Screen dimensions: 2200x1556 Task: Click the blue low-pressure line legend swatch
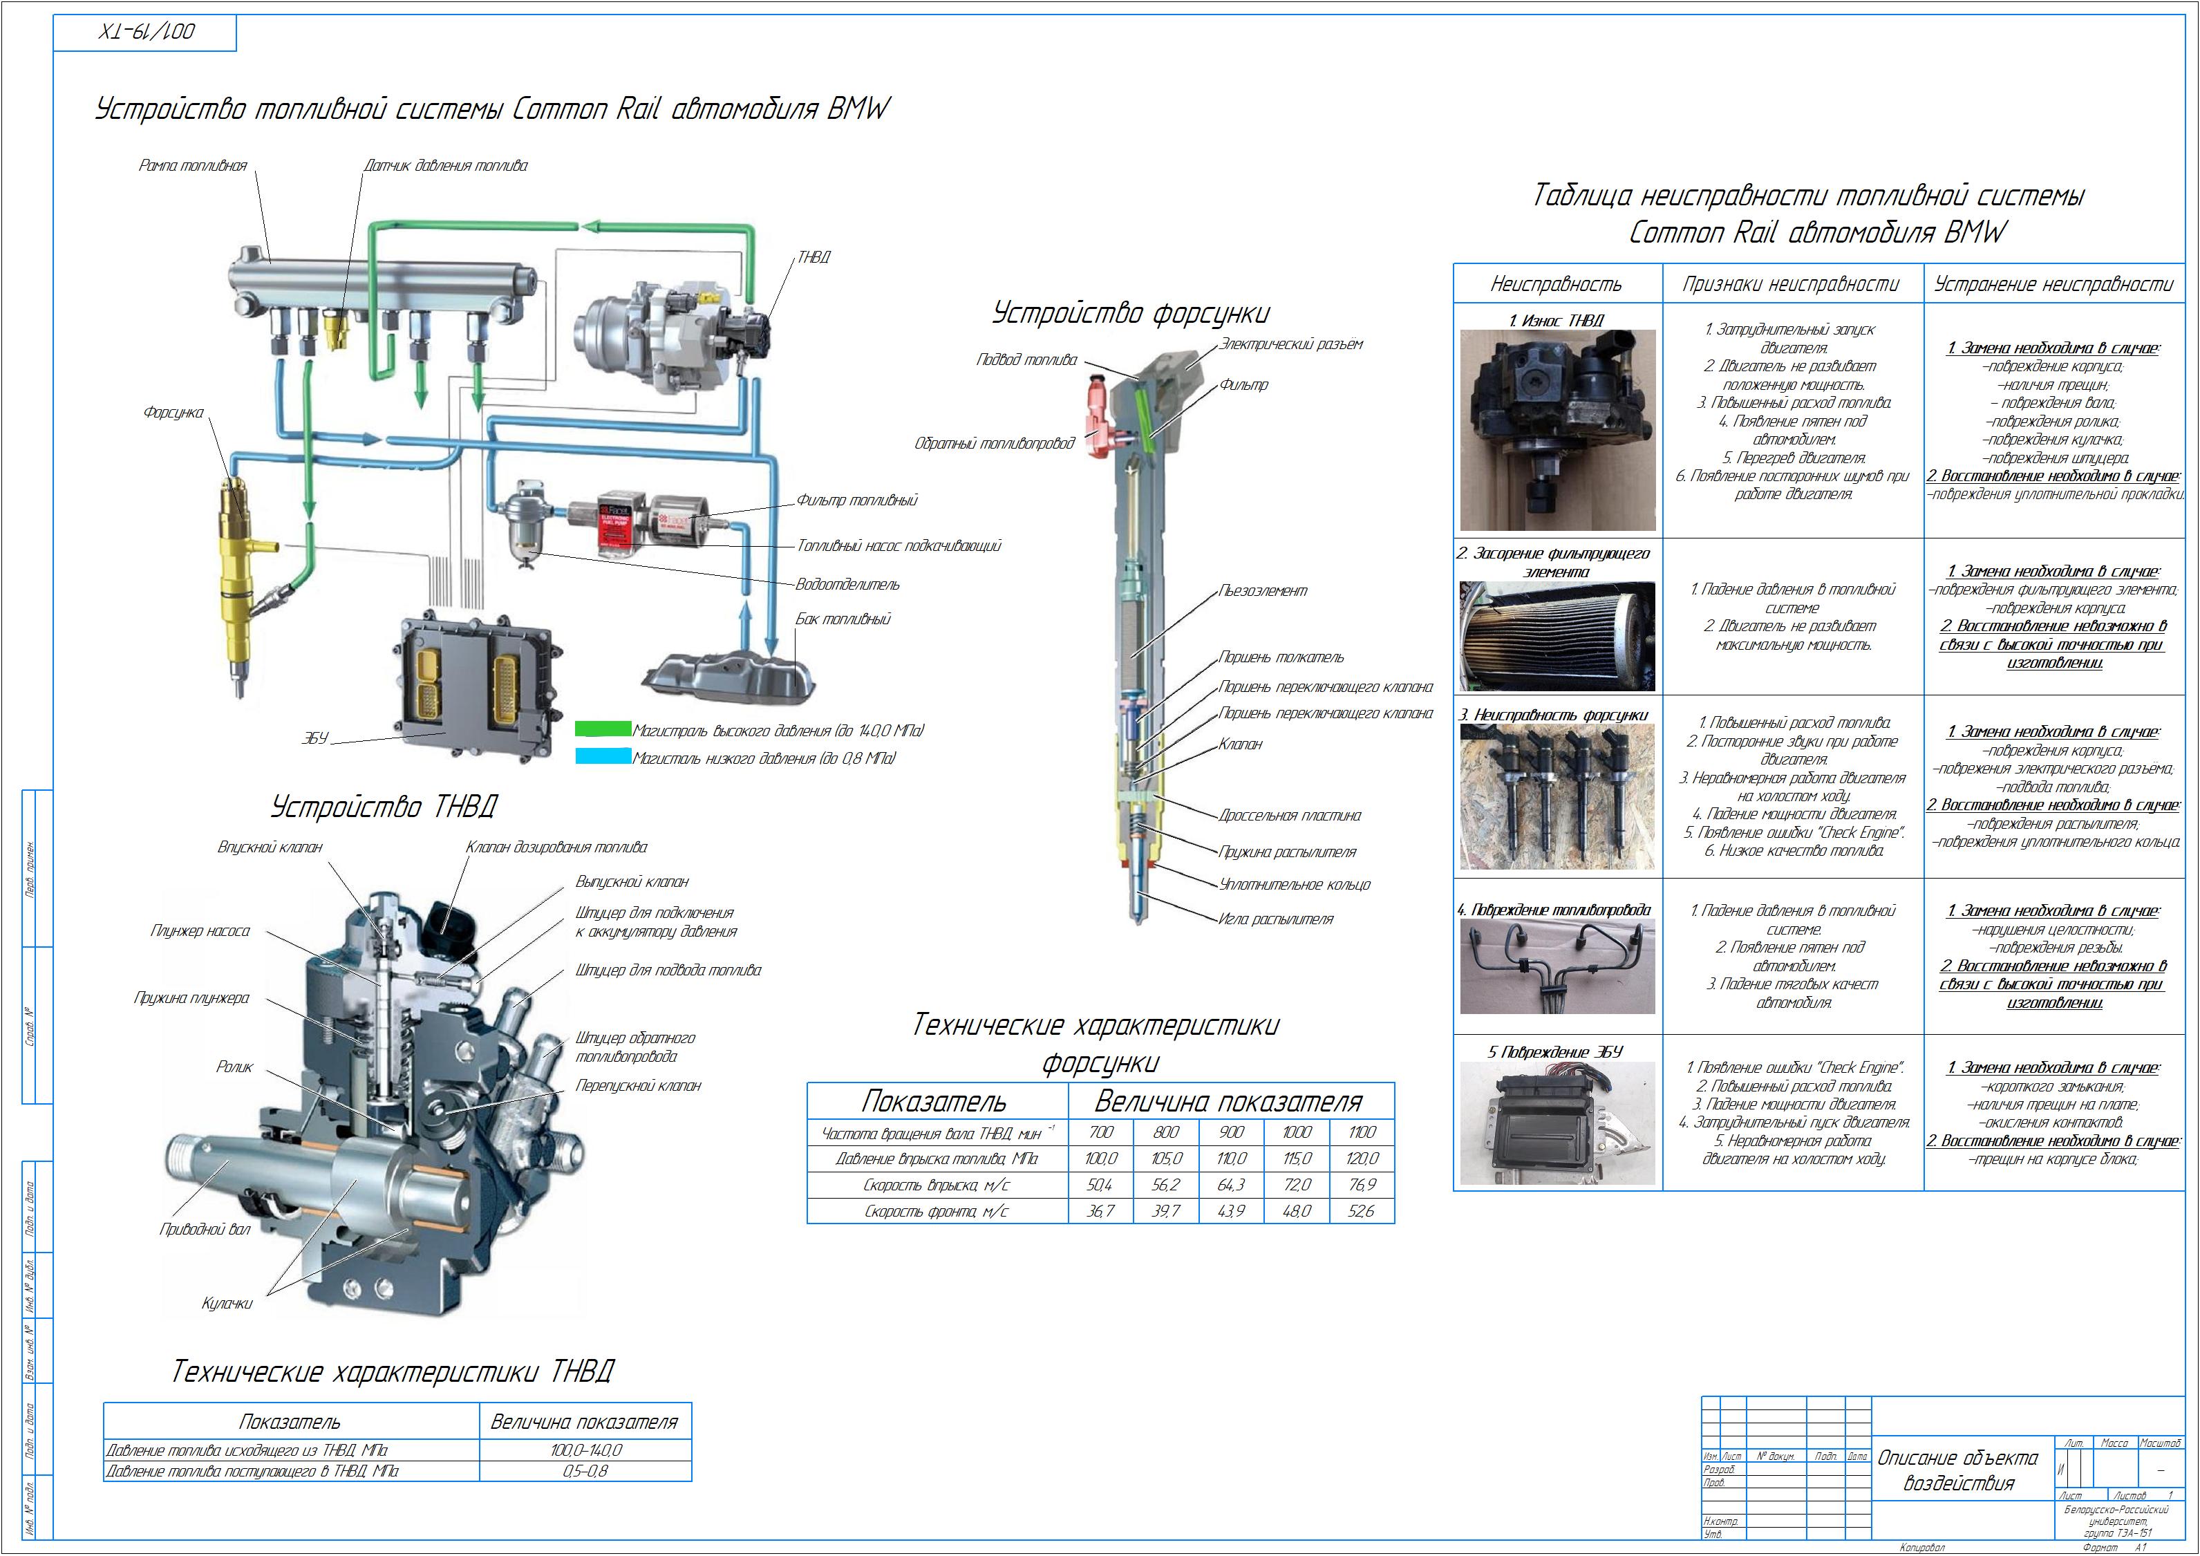coord(603,757)
